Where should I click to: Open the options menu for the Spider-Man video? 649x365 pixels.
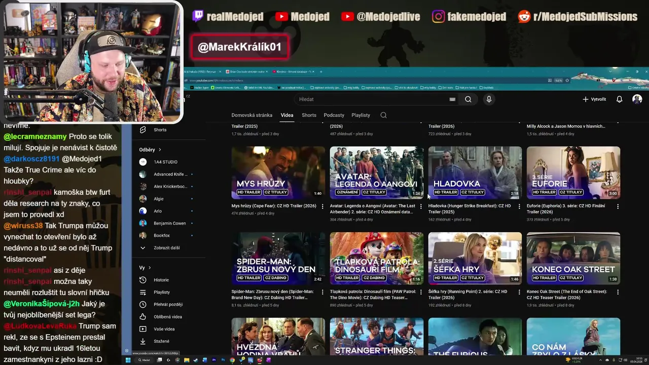coord(322,292)
